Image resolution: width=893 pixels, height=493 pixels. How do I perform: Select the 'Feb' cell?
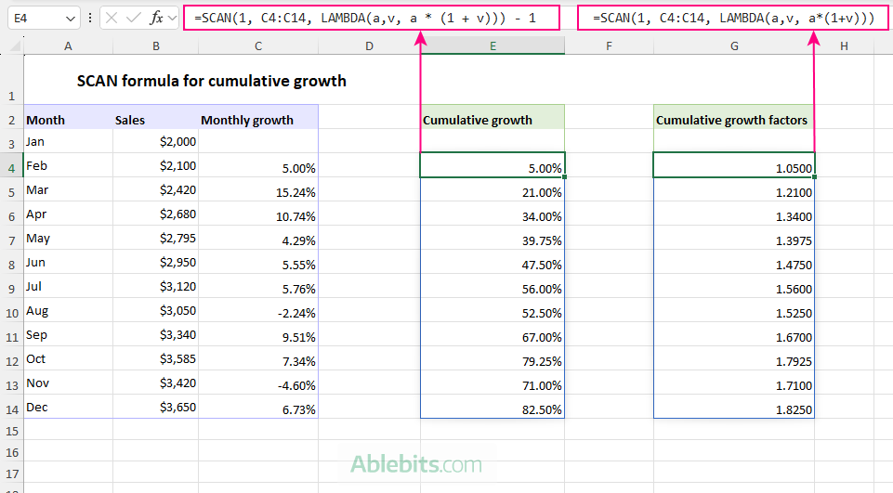click(69, 165)
